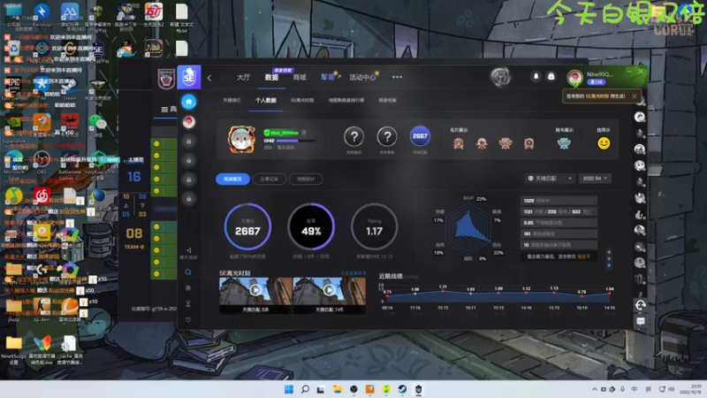The height and width of the screenshot is (398, 707).
Task: Click the title badge icon under 称号展示
Action: pyautogui.click(x=564, y=143)
